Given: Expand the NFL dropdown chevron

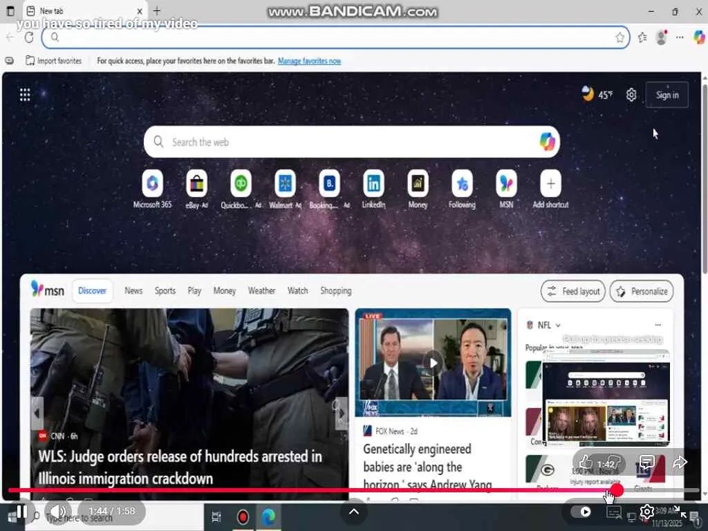Looking at the screenshot, I should tap(558, 326).
